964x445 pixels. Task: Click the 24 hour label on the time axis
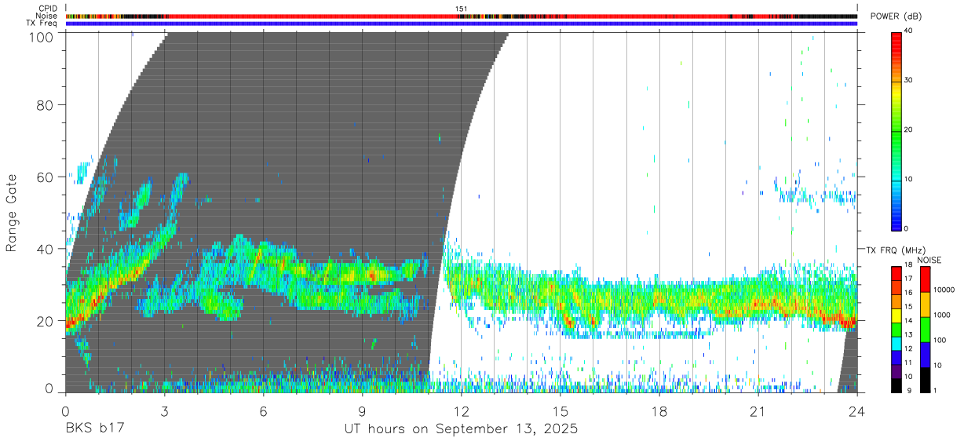857,411
